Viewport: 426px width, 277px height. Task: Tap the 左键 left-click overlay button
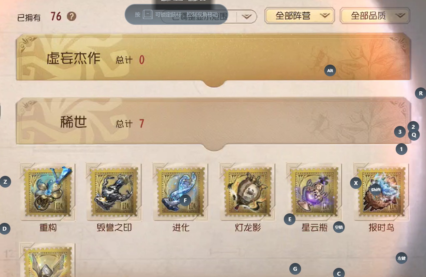(x=402, y=258)
